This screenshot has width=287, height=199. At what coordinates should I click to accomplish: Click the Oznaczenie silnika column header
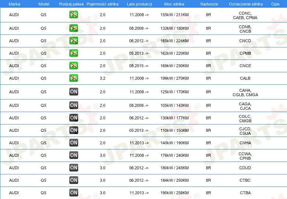point(246,4)
